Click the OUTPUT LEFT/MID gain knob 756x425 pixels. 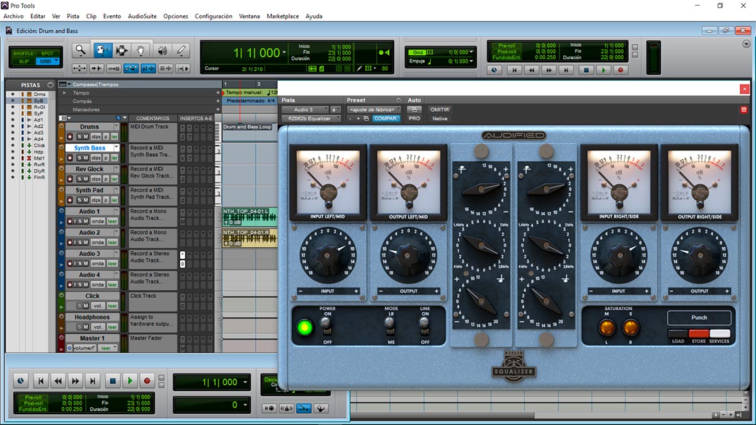408,254
